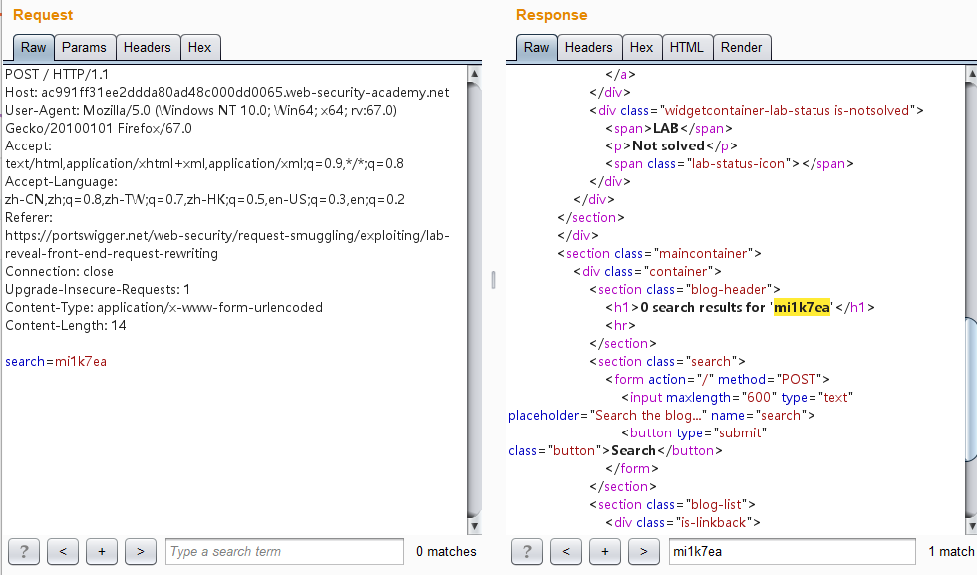The image size is (977, 575).
Task: Select the request Raw tab
Action: [33, 47]
